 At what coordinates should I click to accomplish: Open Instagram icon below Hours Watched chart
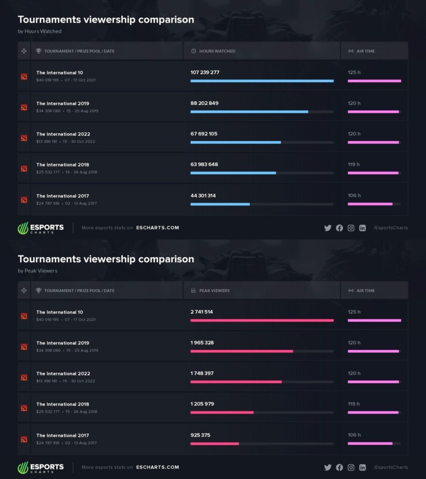click(x=351, y=228)
